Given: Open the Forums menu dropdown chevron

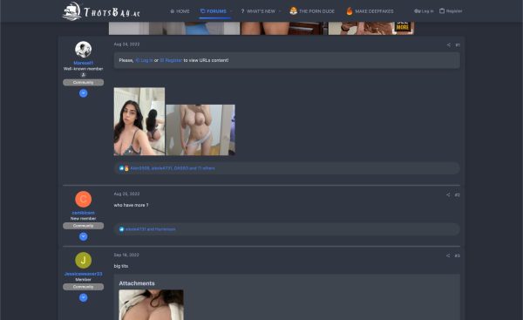Looking at the screenshot, I should pyautogui.click(x=231, y=11).
